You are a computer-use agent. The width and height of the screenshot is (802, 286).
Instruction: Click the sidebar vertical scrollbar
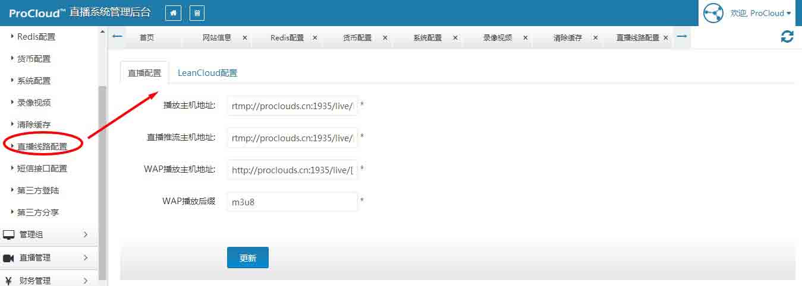point(102,178)
